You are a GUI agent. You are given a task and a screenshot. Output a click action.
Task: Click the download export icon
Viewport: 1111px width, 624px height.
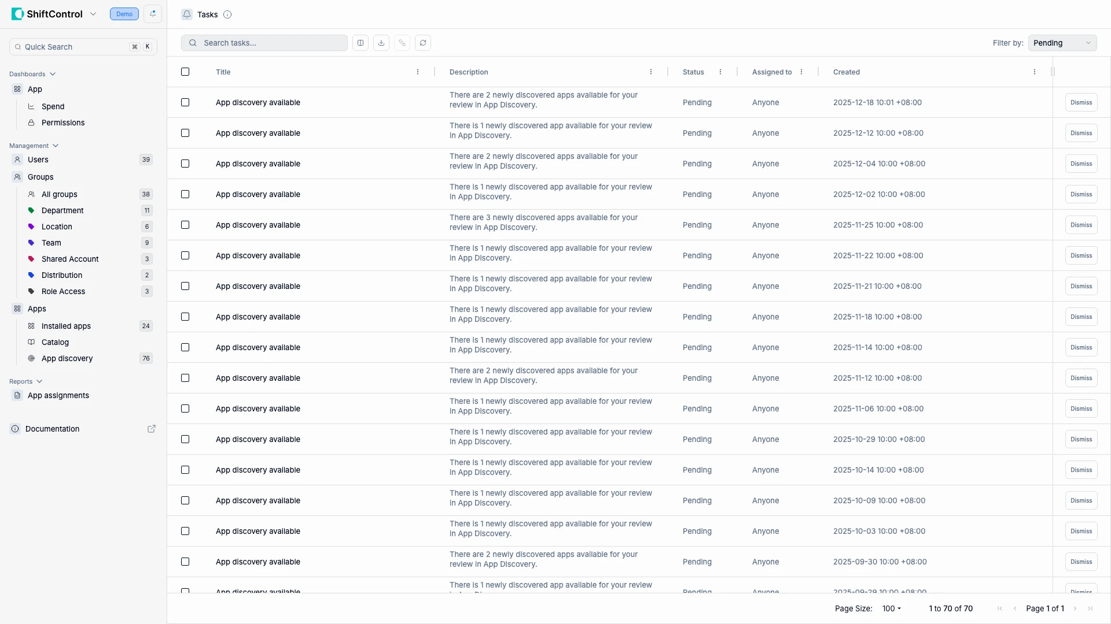[x=381, y=43]
